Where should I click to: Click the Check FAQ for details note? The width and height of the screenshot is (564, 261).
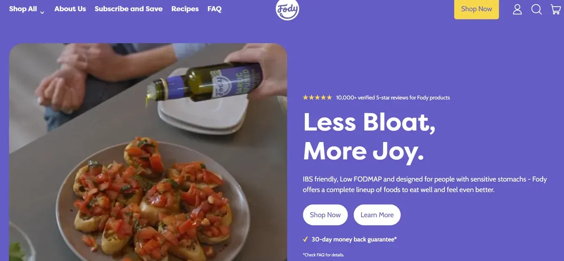(x=323, y=255)
